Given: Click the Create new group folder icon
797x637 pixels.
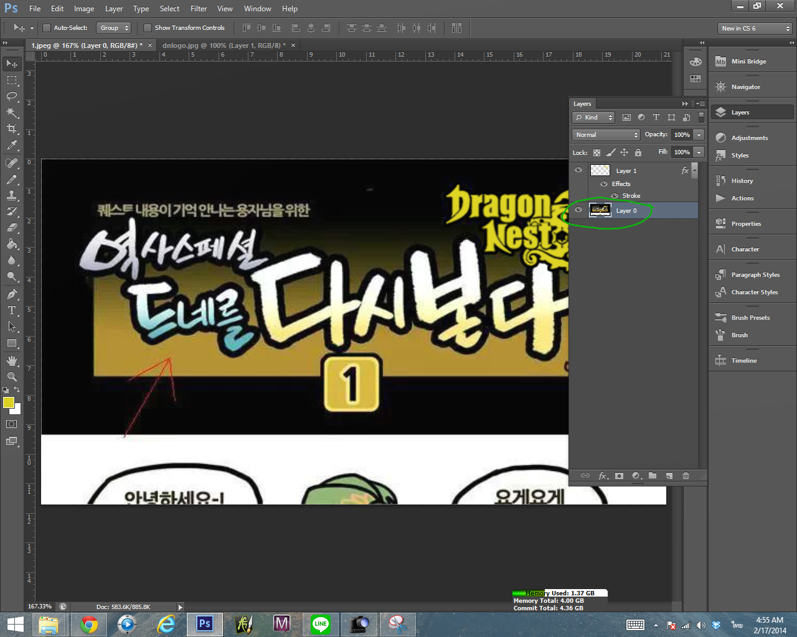Looking at the screenshot, I should click(x=653, y=476).
